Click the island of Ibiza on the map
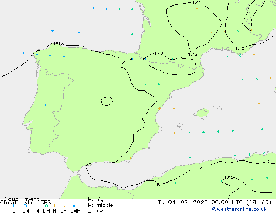Image resolution: width=276 pixels, height=213 pixels. pyautogui.click(x=180, y=125)
